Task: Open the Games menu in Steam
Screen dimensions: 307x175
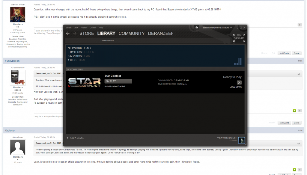Action: tap(93, 28)
